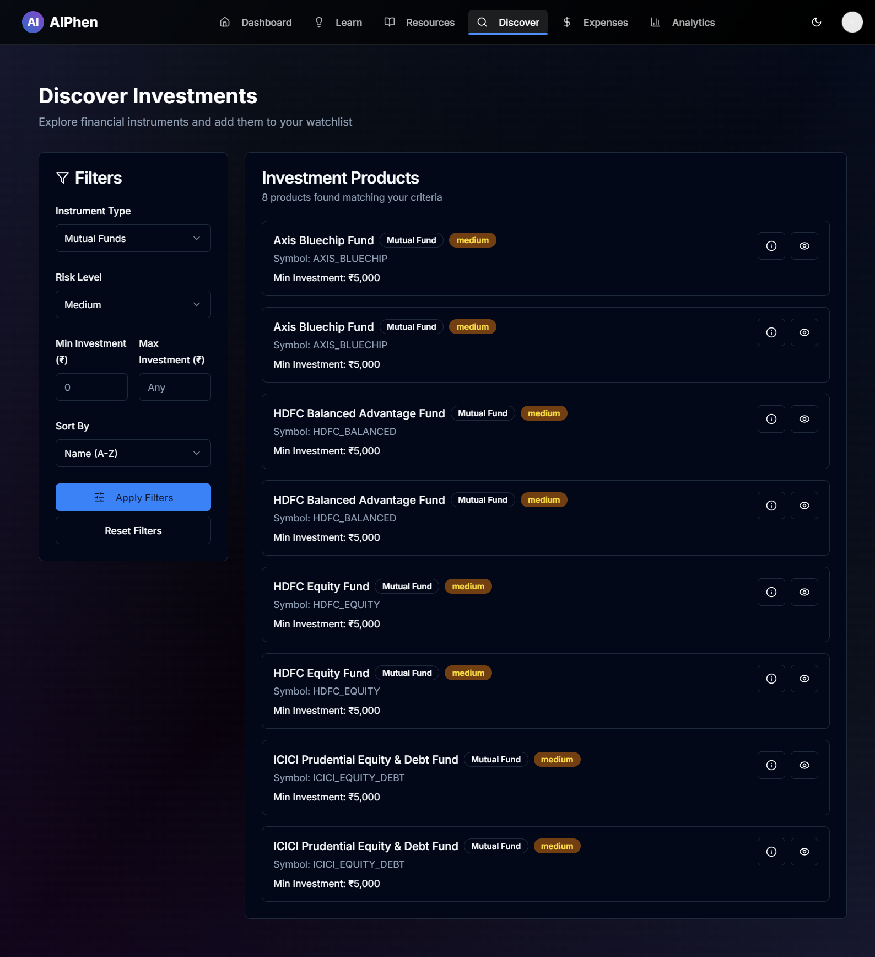Open the Analytics page
The image size is (875, 957).
click(x=683, y=22)
